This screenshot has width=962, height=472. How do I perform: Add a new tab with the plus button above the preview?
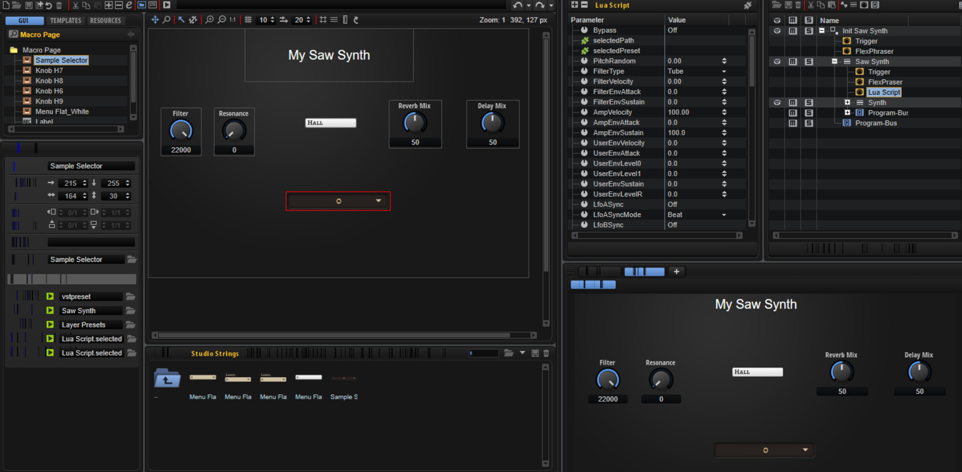tap(676, 272)
